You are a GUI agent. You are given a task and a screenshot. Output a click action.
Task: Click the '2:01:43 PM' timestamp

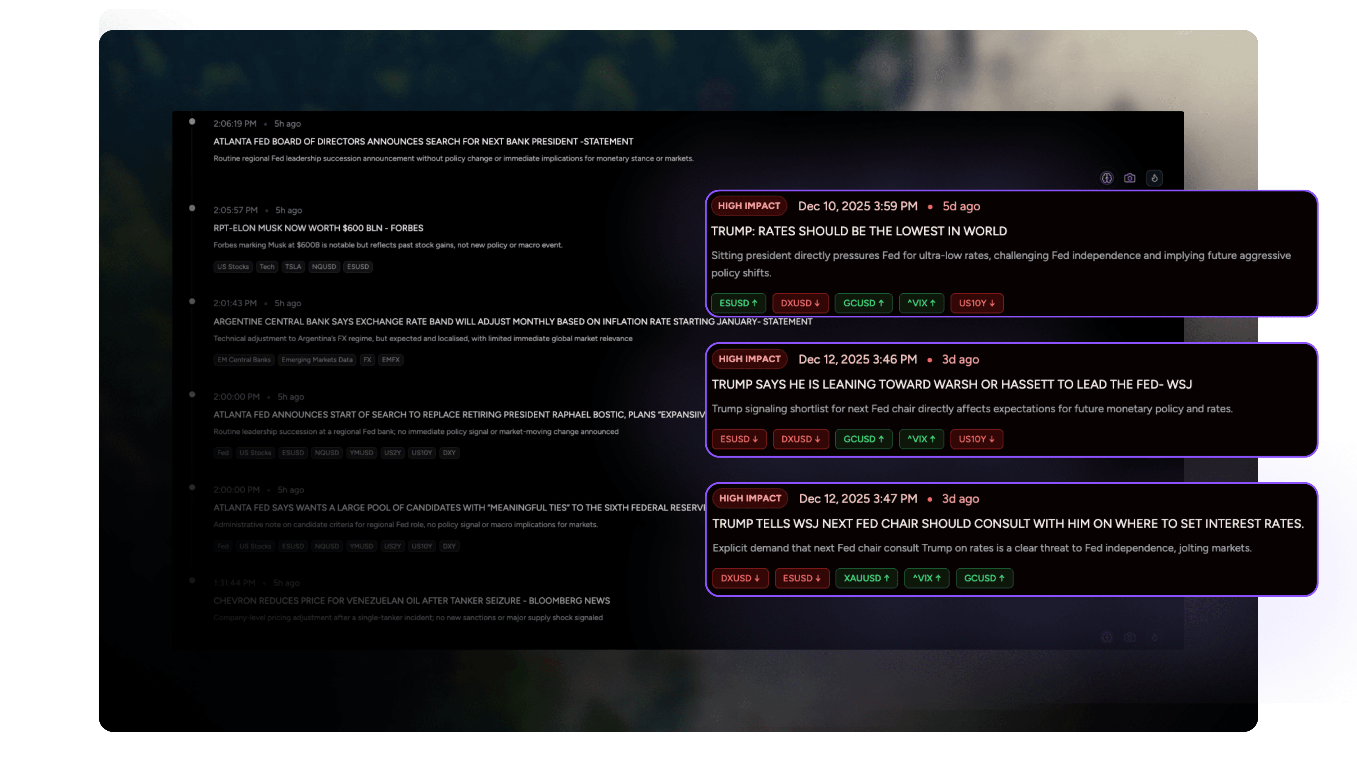click(235, 303)
